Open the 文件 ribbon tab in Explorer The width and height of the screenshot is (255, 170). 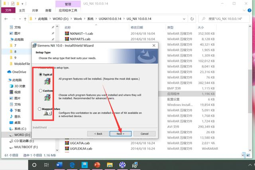point(8,10)
